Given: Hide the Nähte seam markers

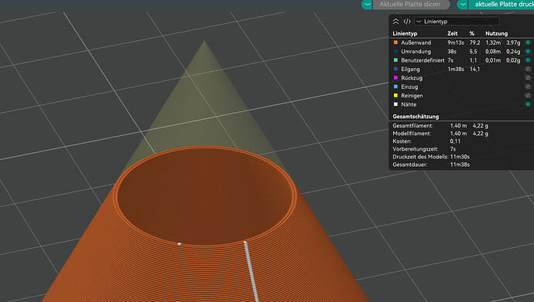Looking at the screenshot, I should (x=528, y=104).
